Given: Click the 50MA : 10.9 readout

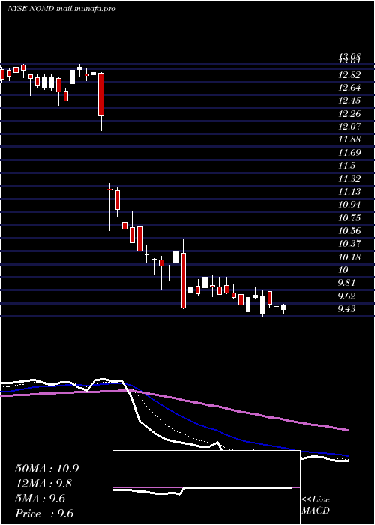Looking at the screenshot, I should click(x=46, y=469).
